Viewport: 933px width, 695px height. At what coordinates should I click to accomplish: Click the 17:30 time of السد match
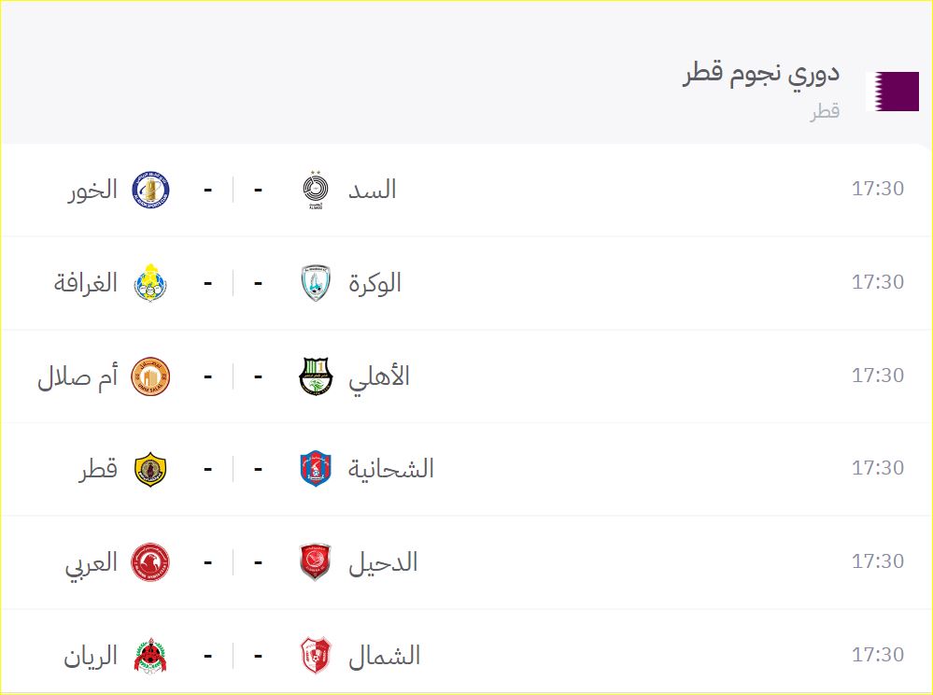[877, 189]
